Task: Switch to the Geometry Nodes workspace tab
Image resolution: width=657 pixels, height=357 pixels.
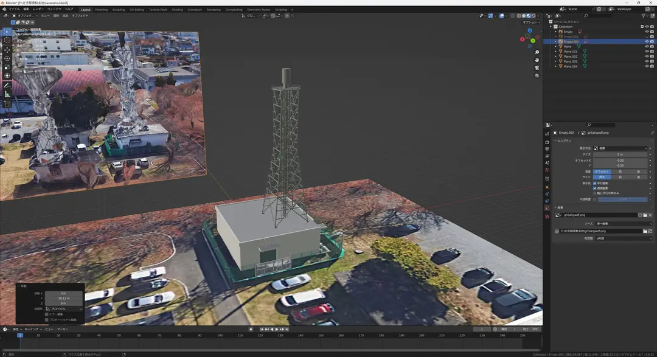Action: point(259,9)
